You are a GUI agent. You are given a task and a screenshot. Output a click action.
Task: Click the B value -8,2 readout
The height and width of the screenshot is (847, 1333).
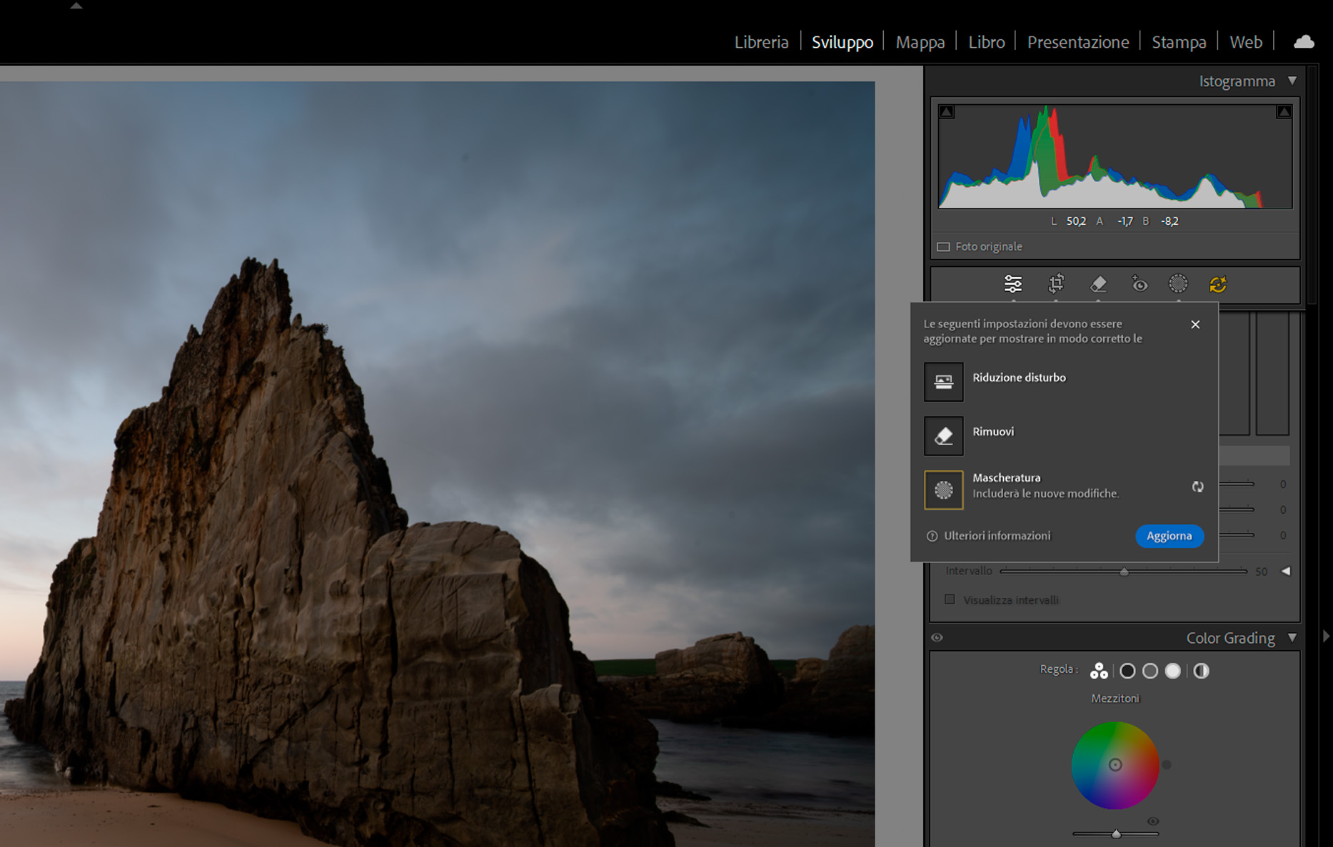click(1169, 221)
